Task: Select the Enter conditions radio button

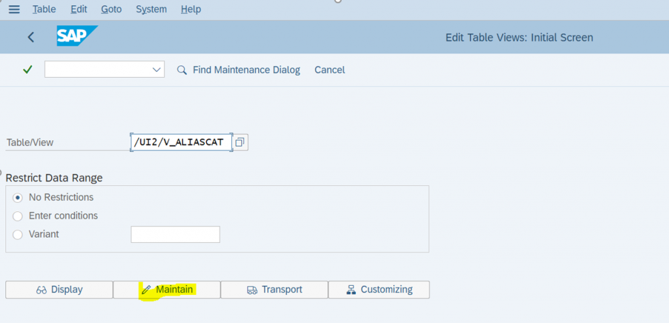Action: (18, 216)
